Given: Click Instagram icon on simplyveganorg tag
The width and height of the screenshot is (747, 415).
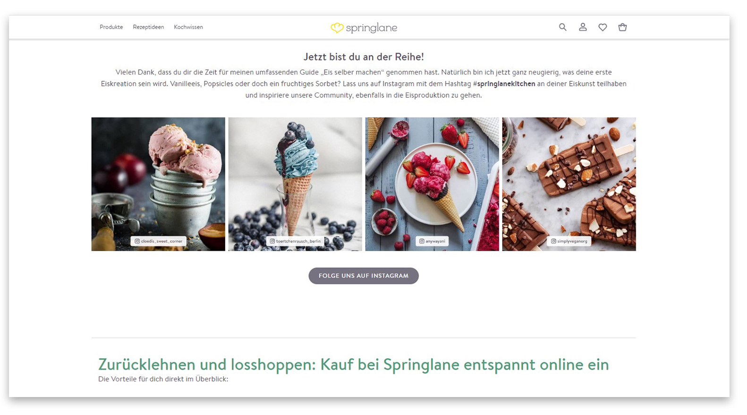Looking at the screenshot, I should 553,241.
